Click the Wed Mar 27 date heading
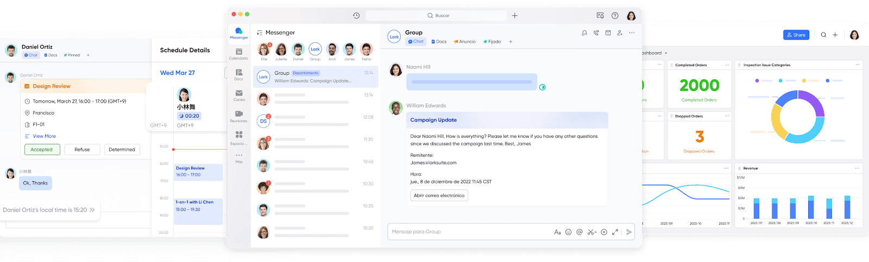 [178, 73]
